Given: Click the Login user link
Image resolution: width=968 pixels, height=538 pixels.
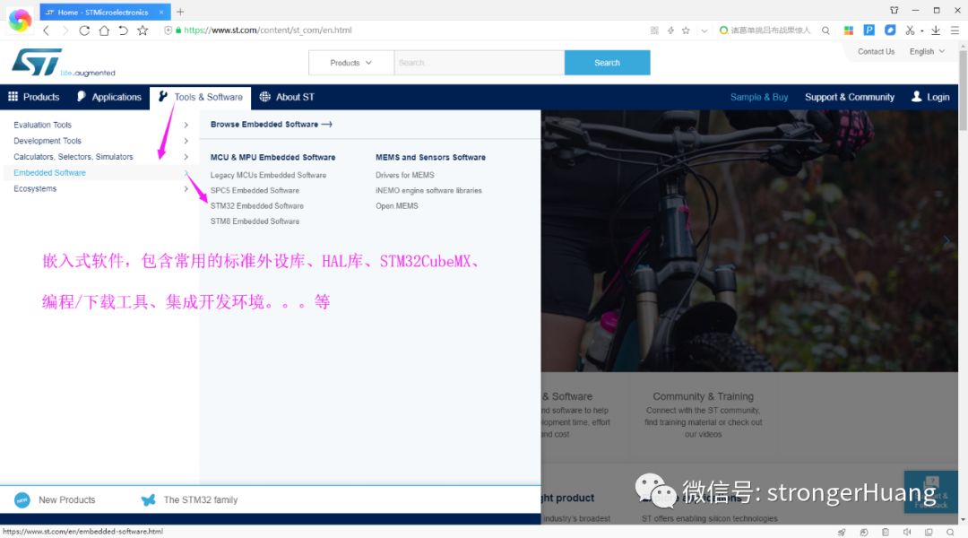Looking at the screenshot, I should pyautogui.click(x=930, y=97).
